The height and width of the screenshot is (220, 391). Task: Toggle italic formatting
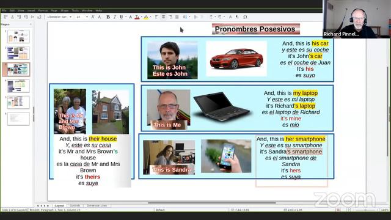(115, 17)
